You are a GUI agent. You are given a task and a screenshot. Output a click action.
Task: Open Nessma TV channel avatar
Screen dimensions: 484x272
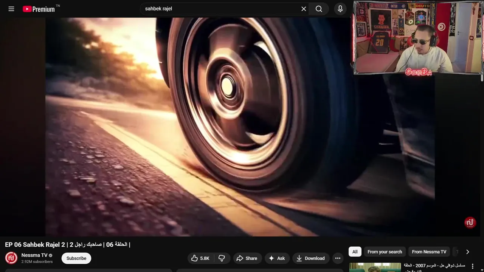pyautogui.click(x=11, y=258)
